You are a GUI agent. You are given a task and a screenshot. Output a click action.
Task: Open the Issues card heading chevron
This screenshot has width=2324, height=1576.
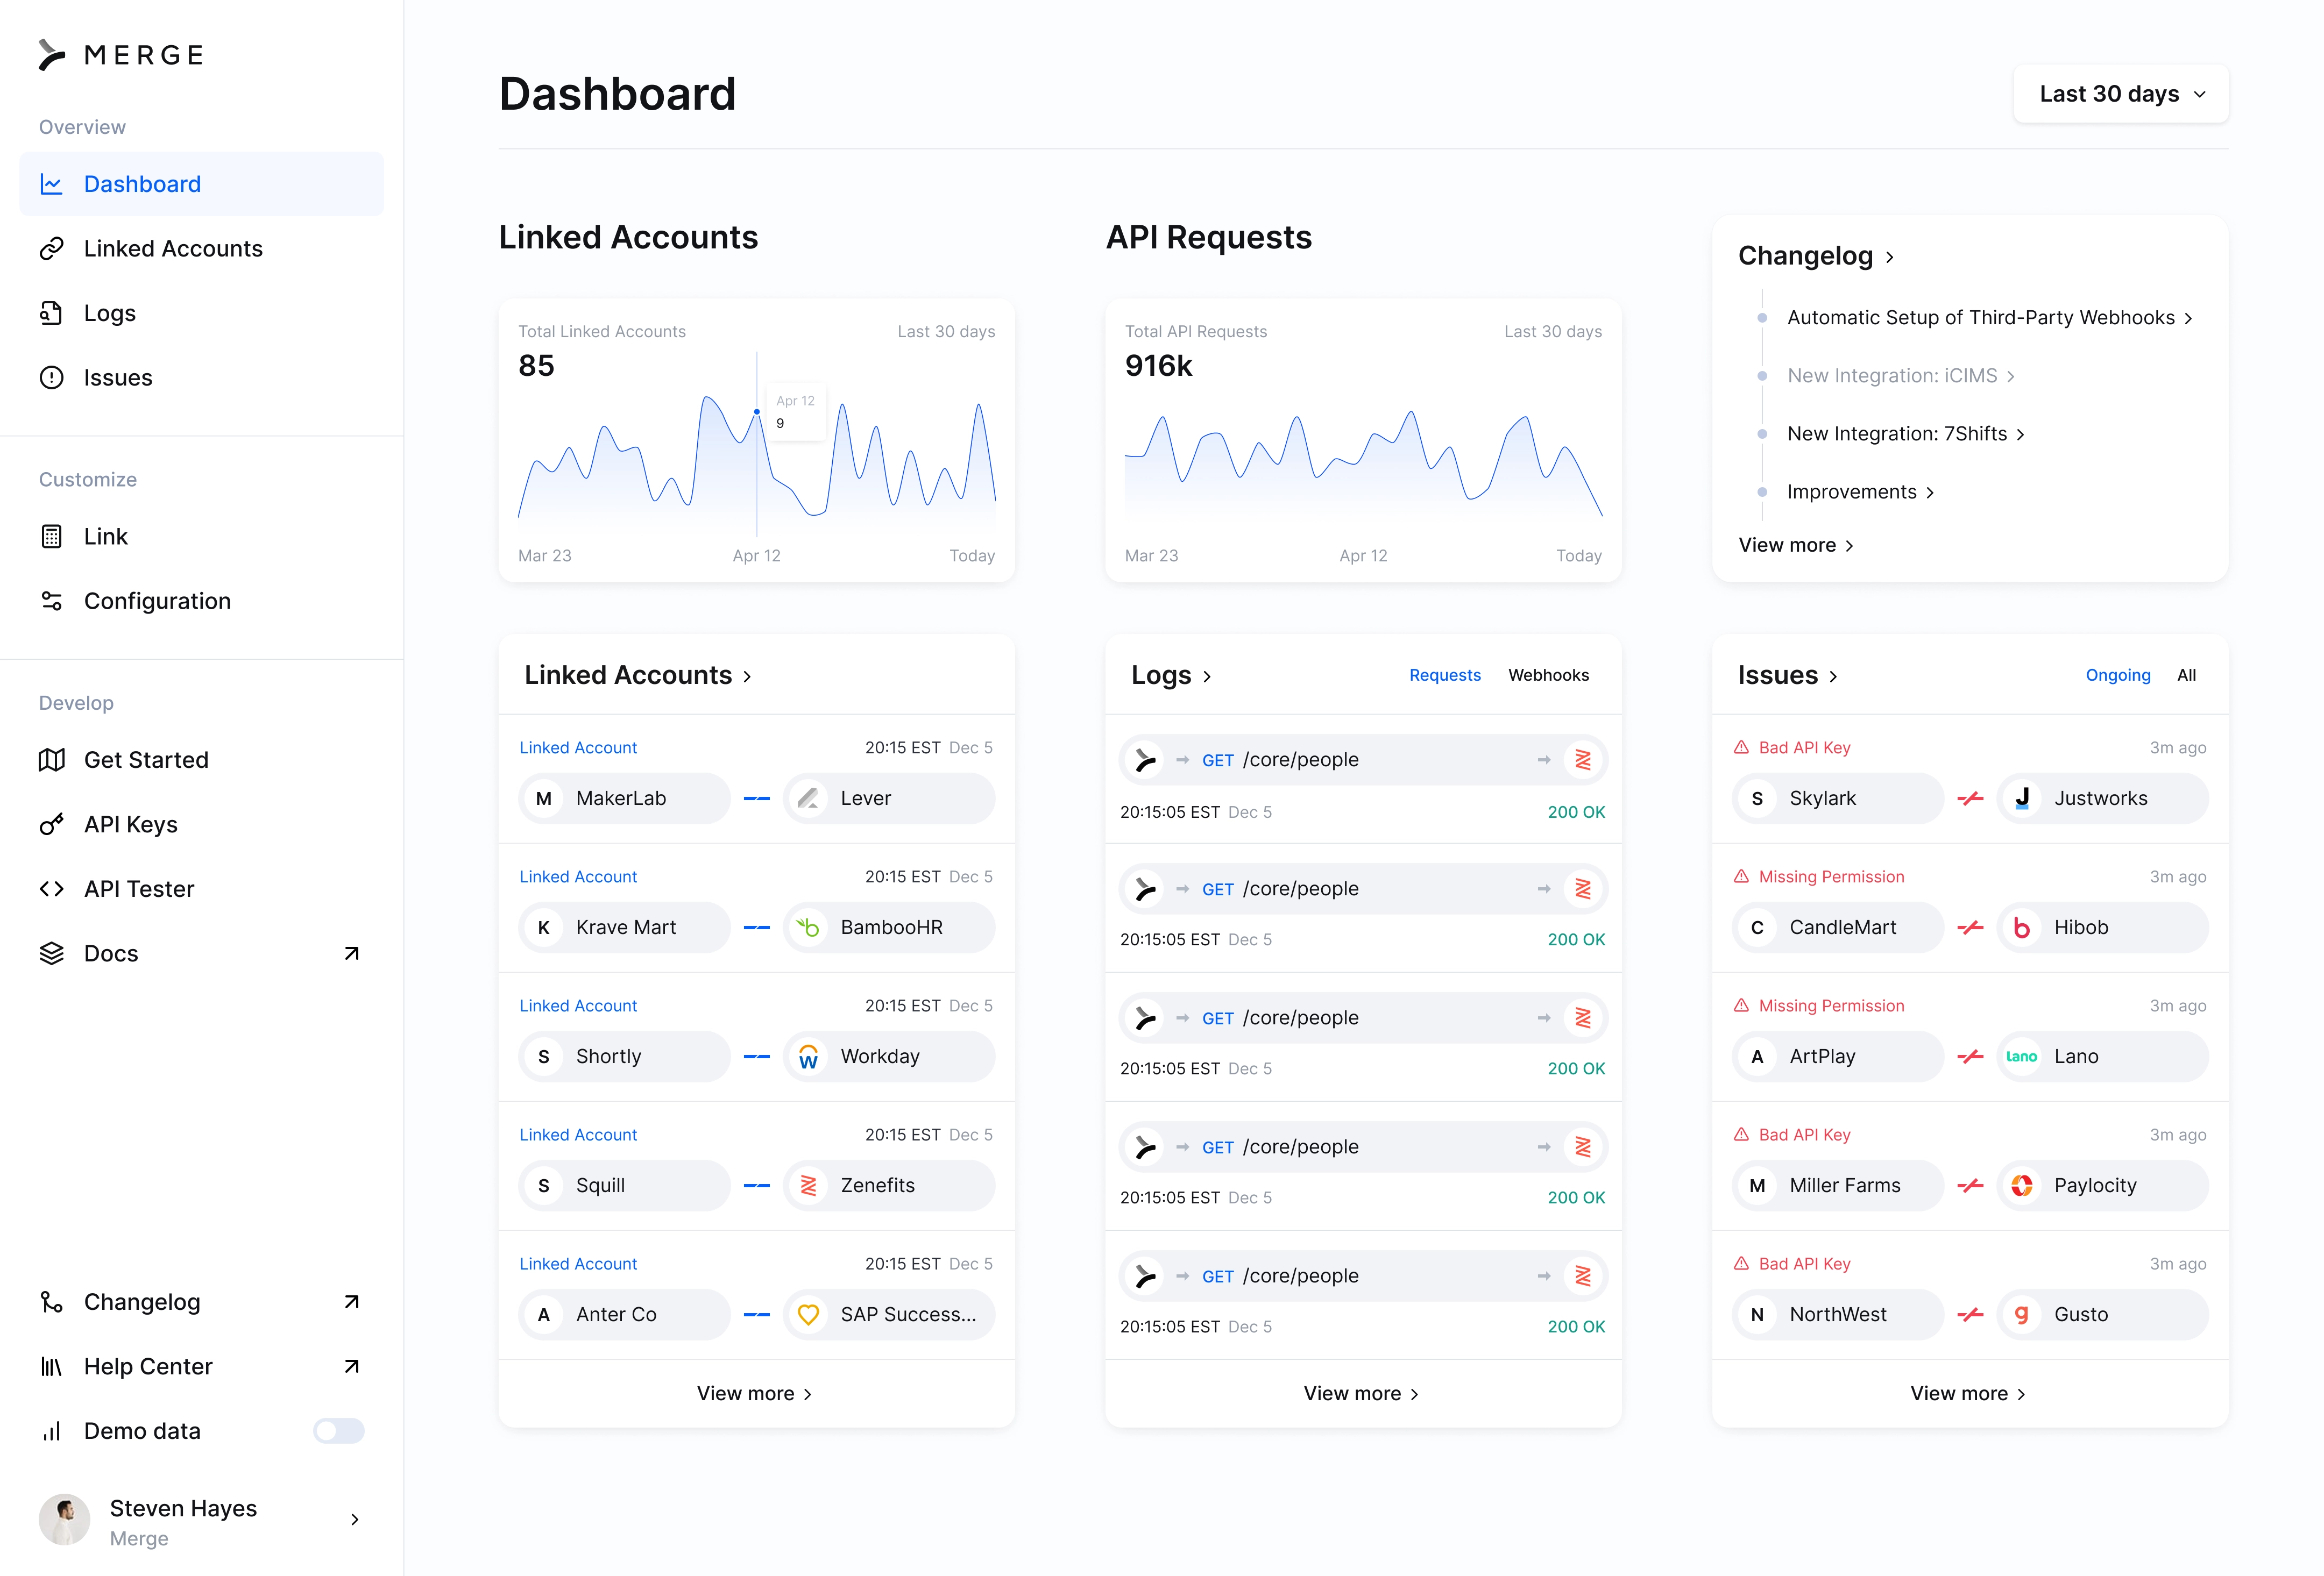point(1833,676)
